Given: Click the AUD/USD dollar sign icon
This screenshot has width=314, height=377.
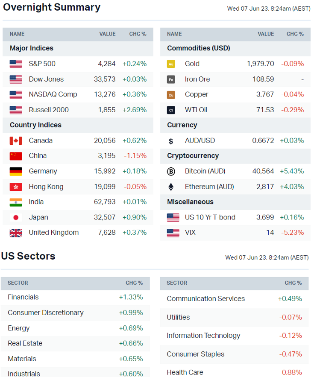Looking at the screenshot, I should click(x=171, y=141).
